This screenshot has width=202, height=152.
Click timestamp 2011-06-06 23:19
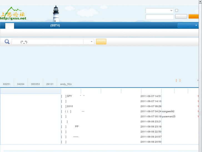(x=151, y=127)
